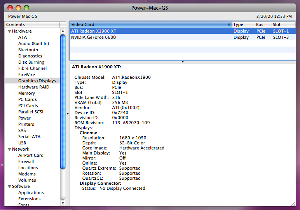This screenshot has width=300, height=210.
Task: Close the Power-Mac-G5 window
Action: coord(10,8)
